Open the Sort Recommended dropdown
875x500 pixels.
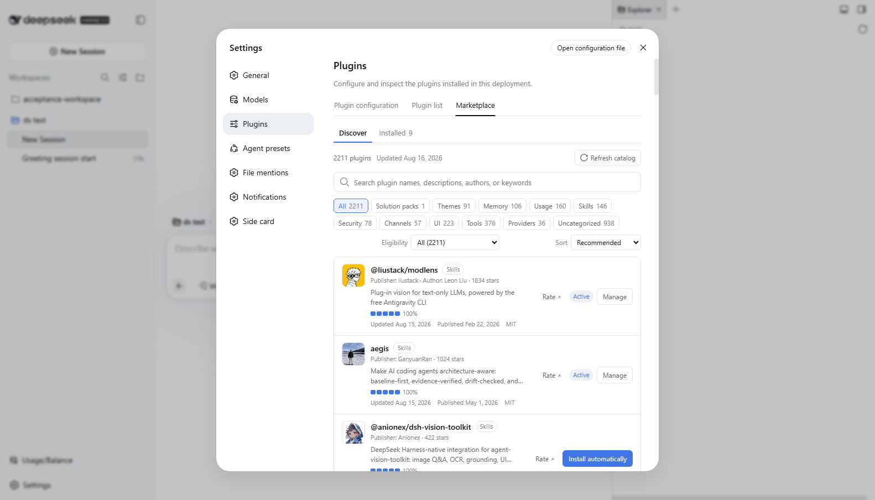[x=606, y=242]
